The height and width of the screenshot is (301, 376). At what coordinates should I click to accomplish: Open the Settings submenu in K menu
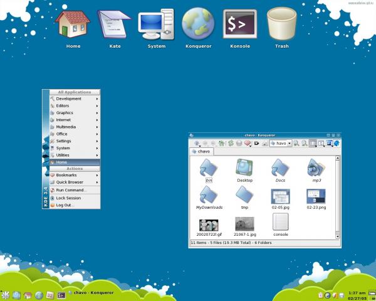75,141
